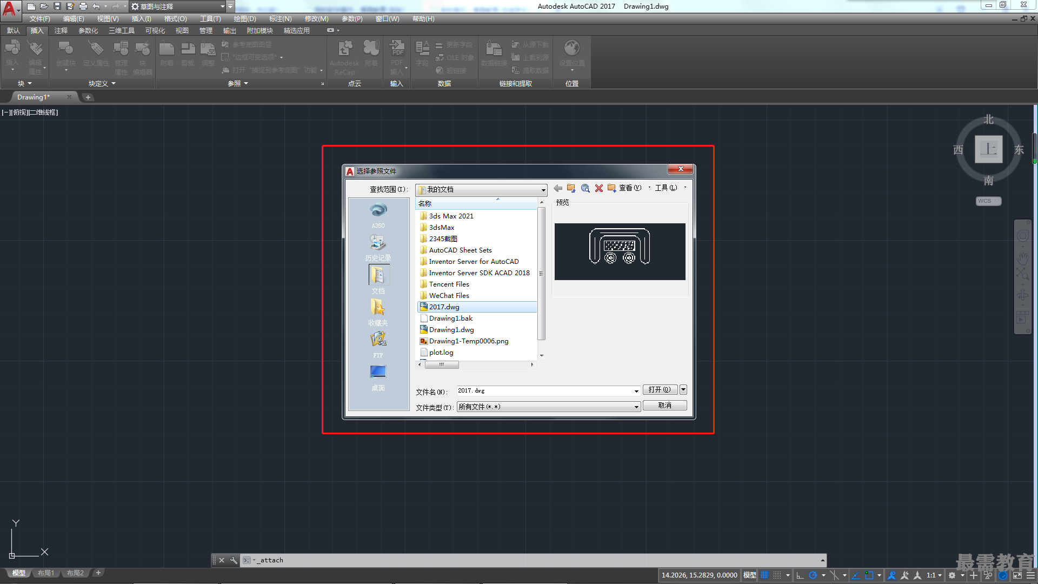Click the Orbit icon on navigation bar
1038x584 pixels.
coord(1022,295)
